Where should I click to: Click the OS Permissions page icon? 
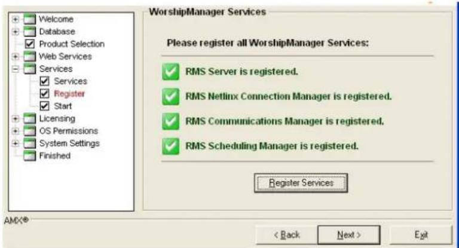(x=29, y=131)
